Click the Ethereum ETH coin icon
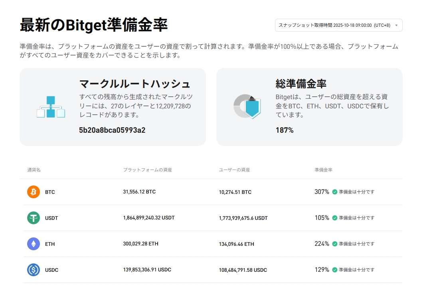The width and height of the screenshot is (421, 297). 34,244
